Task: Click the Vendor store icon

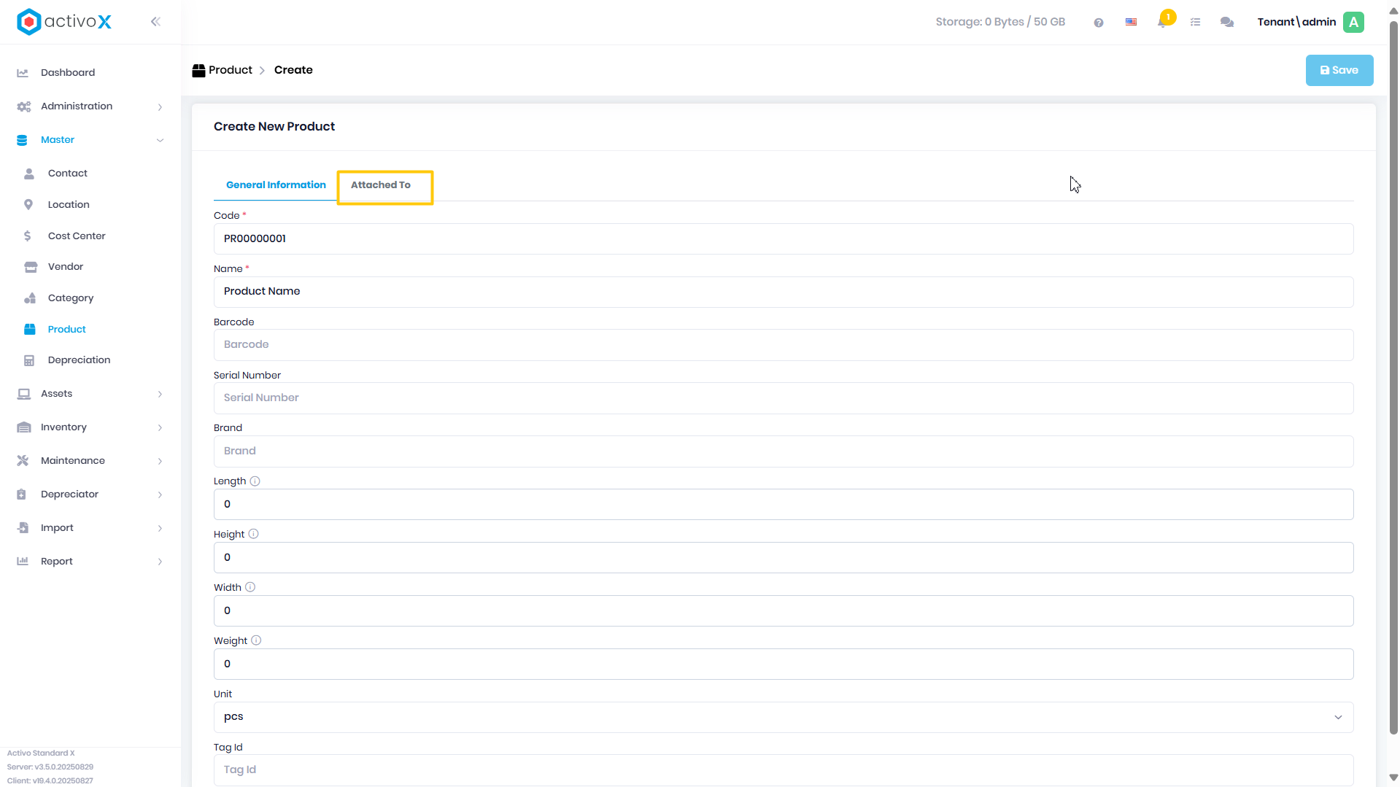Action: point(31,267)
